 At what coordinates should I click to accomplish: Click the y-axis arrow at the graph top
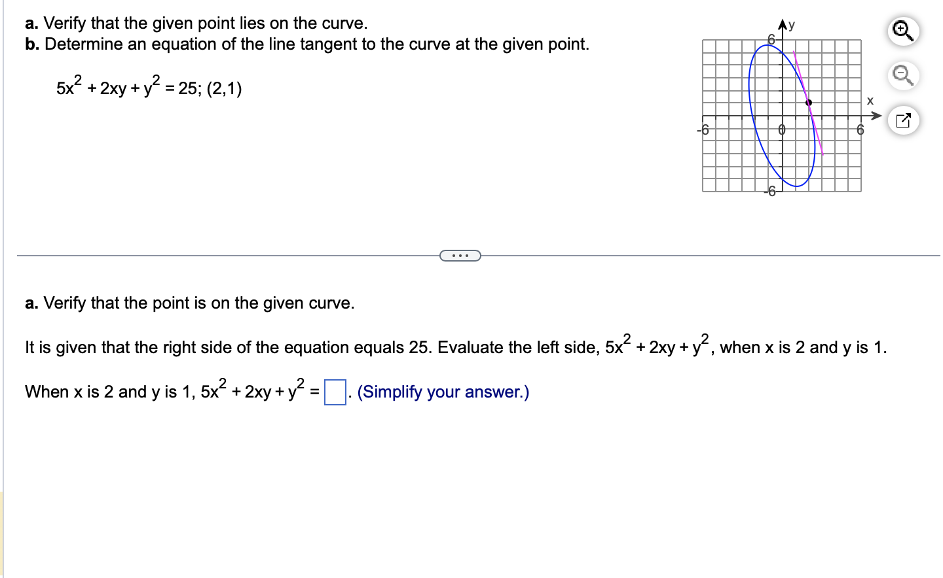point(783,25)
